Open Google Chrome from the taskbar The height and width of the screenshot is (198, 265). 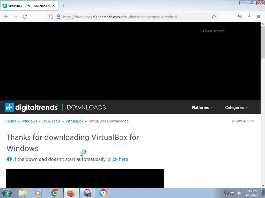(x=55, y=193)
